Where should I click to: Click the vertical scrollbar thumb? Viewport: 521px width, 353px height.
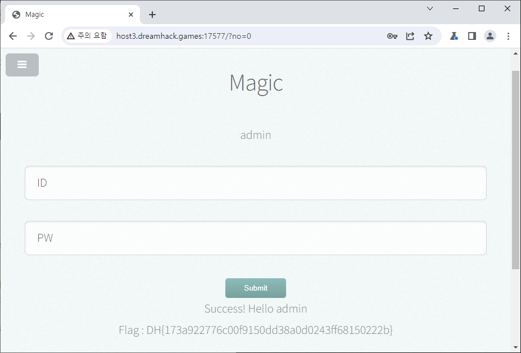pyautogui.click(x=515, y=169)
